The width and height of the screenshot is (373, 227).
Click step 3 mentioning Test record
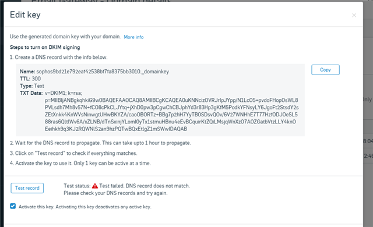[x=73, y=153]
